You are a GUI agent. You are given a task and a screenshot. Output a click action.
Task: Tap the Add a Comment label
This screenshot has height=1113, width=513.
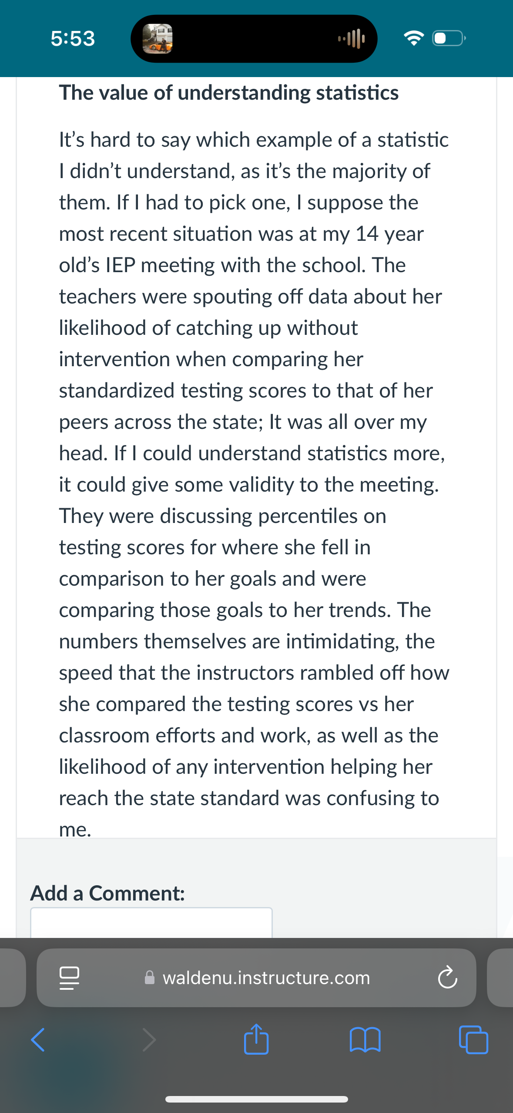tap(107, 893)
